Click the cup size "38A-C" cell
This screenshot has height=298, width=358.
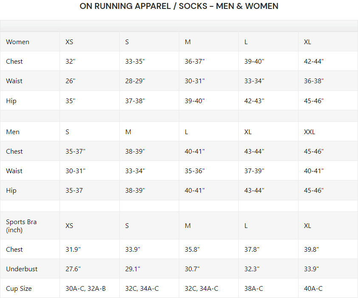254,289
